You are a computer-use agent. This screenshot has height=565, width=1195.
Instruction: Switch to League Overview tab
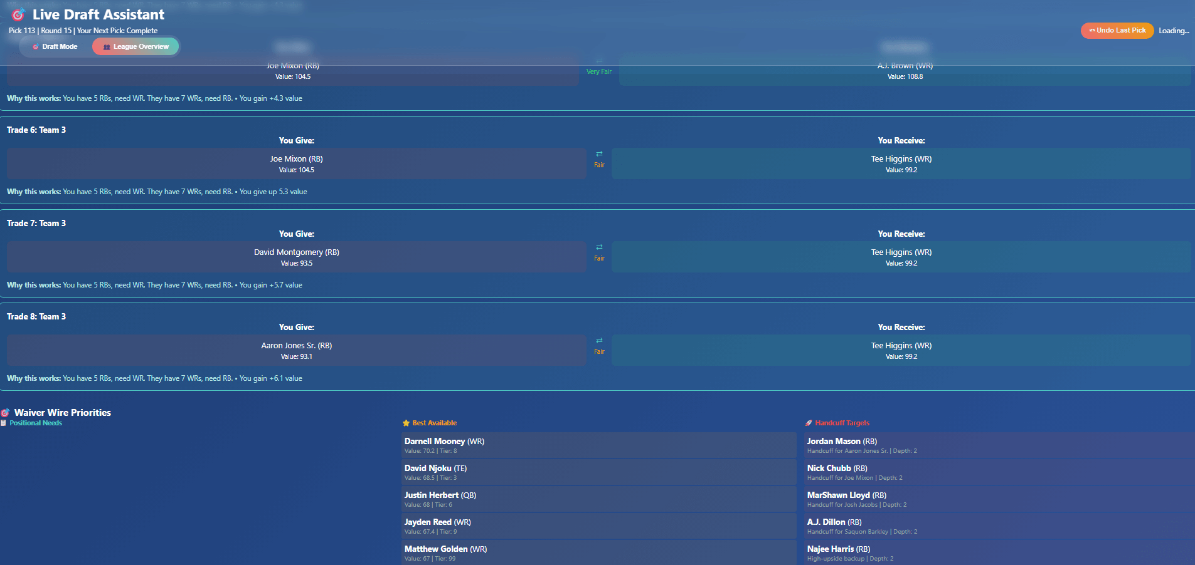[135, 46]
